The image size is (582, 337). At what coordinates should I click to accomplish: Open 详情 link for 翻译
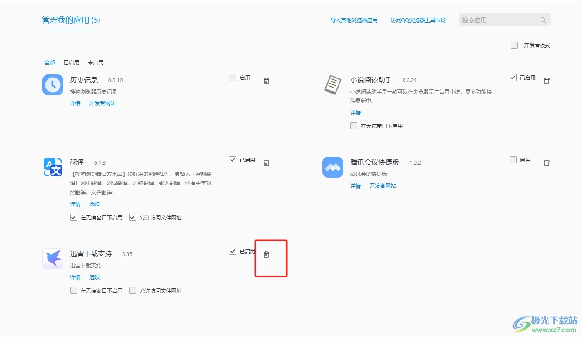click(75, 204)
